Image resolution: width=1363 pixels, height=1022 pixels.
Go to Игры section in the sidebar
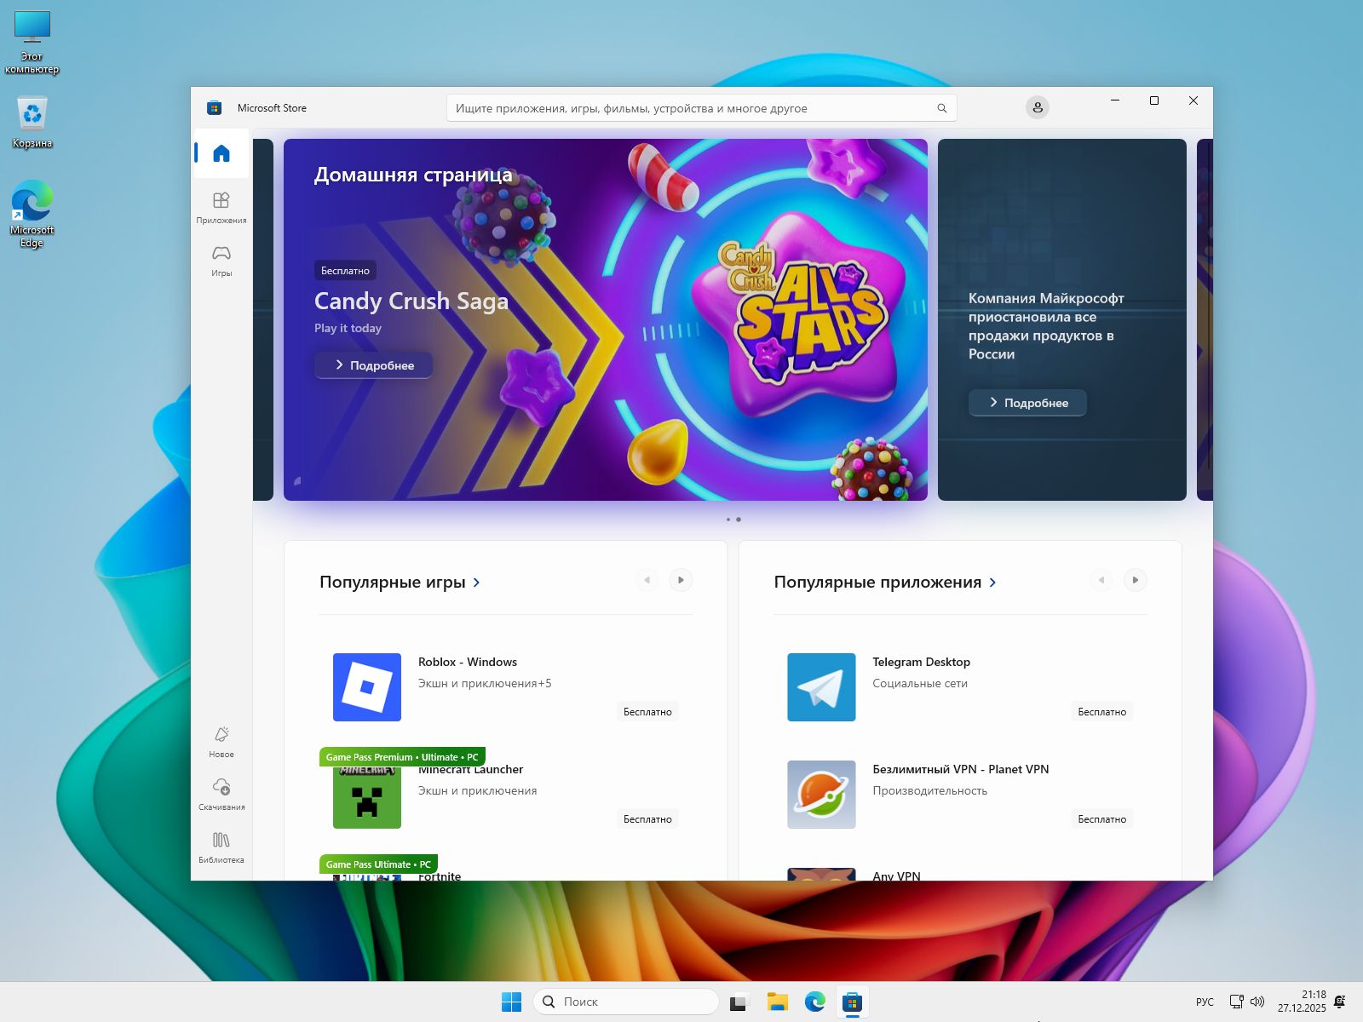221,260
